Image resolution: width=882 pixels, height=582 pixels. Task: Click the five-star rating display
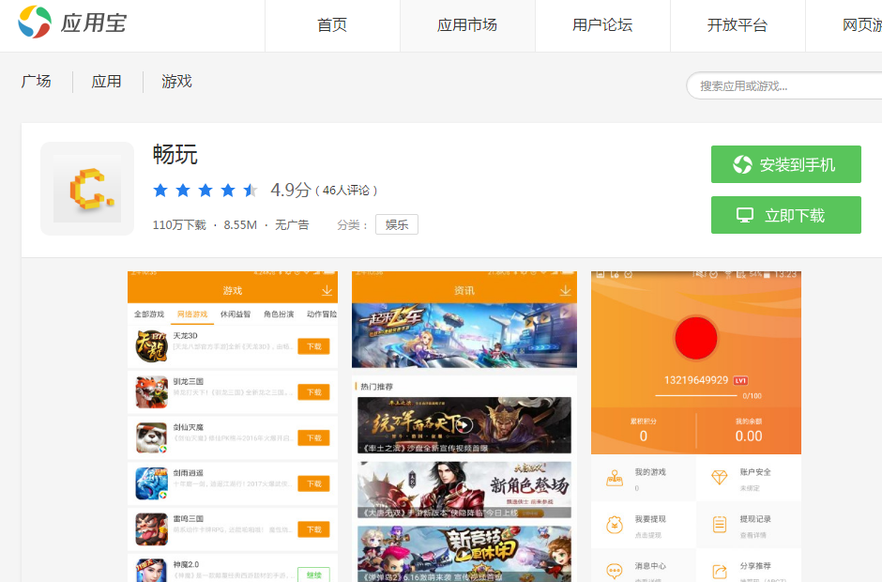pos(205,191)
